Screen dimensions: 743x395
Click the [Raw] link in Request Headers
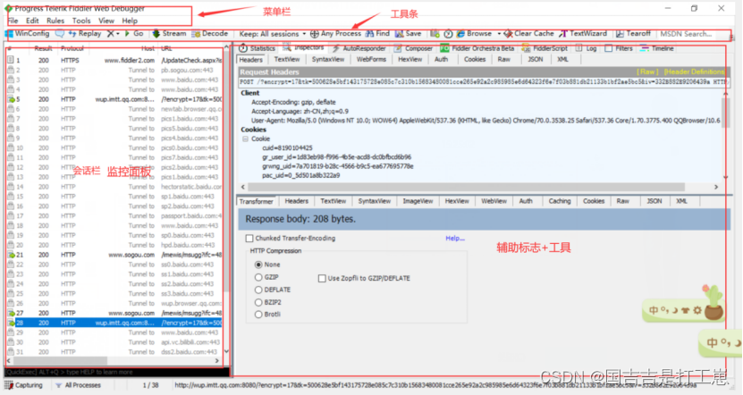click(x=647, y=72)
